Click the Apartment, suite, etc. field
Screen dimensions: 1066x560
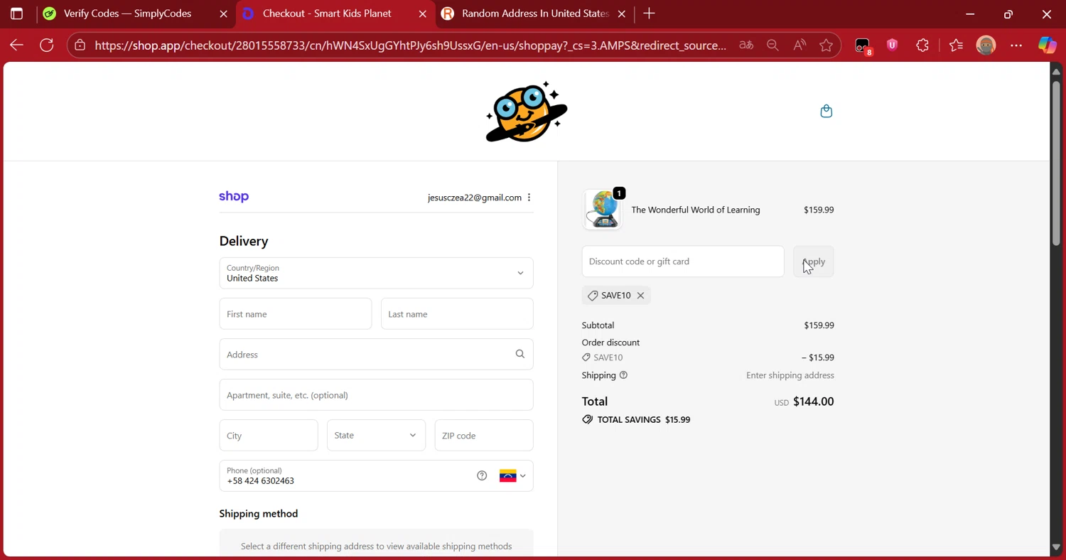coord(376,394)
